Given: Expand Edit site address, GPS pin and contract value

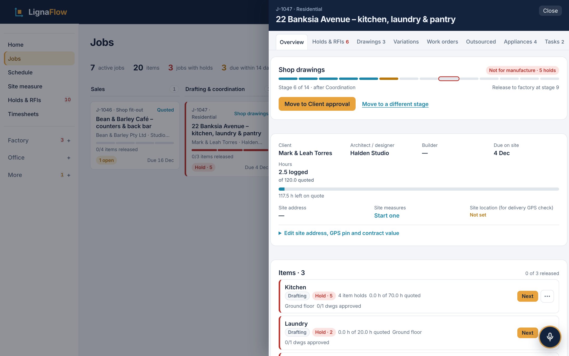Looking at the screenshot, I should click(339, 233).
